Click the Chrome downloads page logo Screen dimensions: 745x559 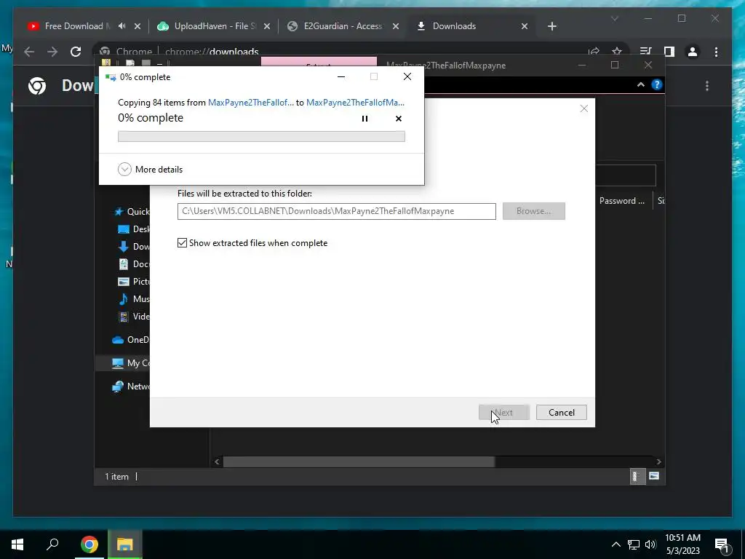point(37,86)
